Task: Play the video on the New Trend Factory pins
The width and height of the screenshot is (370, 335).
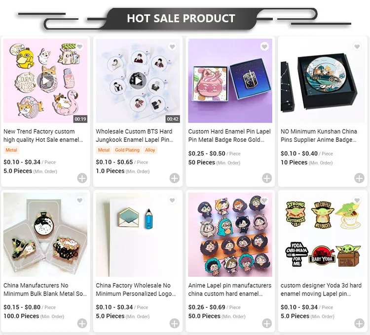Action: (45, 81)
